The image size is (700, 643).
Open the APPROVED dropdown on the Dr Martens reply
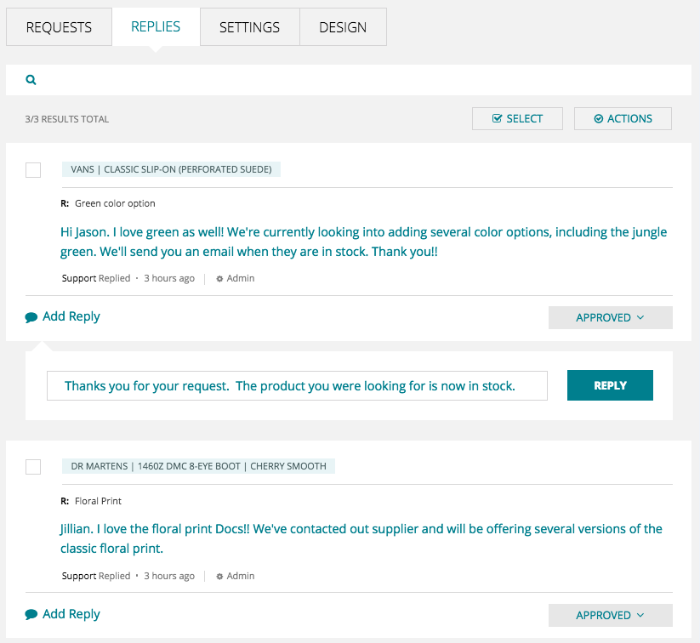[611, 615]
